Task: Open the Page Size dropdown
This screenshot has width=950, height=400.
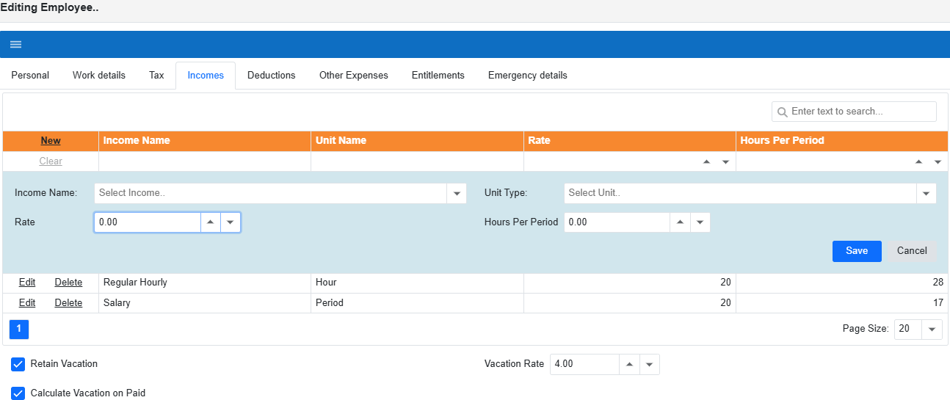Action: click(932, 329)
